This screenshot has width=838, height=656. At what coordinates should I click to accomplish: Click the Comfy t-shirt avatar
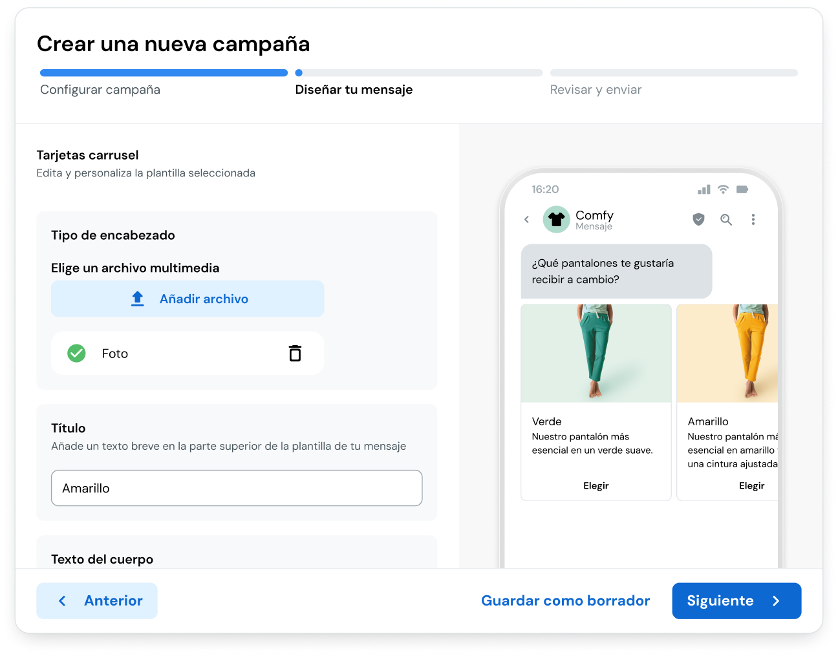click(x=556, y=220)
